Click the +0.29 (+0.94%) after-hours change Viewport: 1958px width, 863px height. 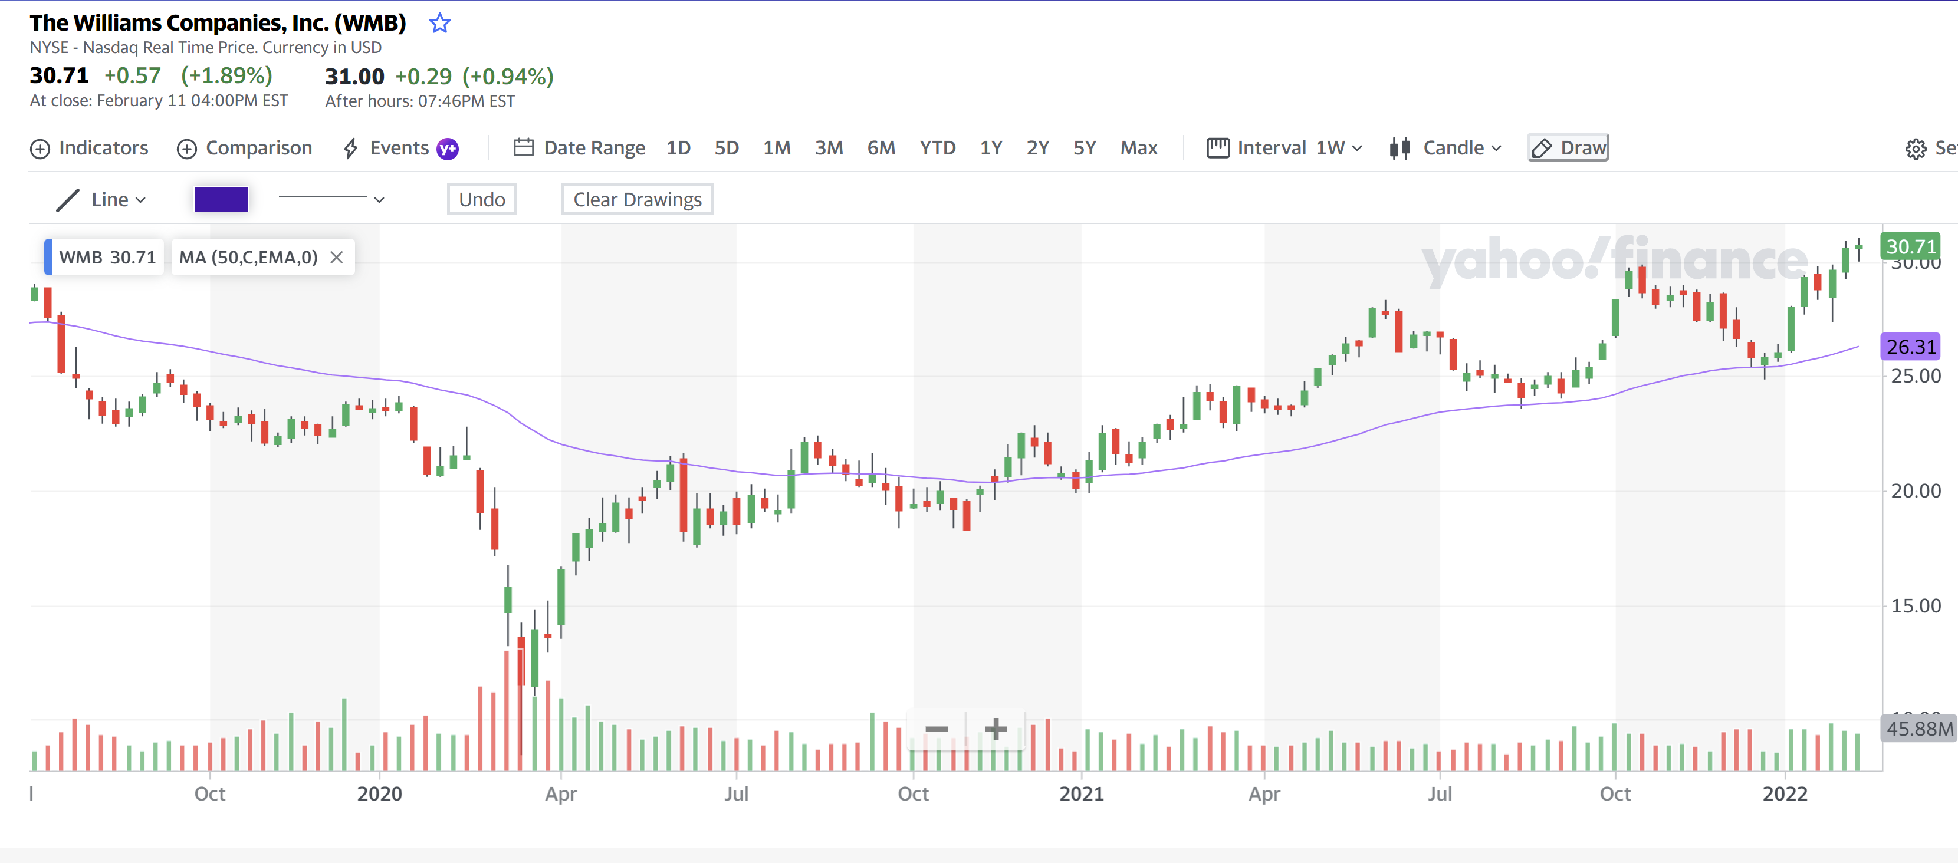[x=474, y=77]
